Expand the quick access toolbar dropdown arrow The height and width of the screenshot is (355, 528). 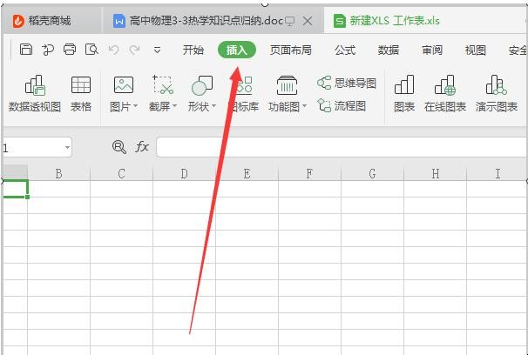[x=157, y=50]
